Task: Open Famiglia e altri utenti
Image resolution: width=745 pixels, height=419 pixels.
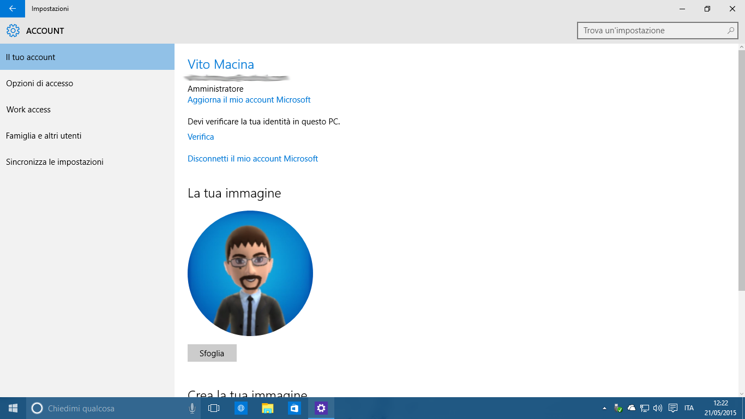Action: (87, 135)
